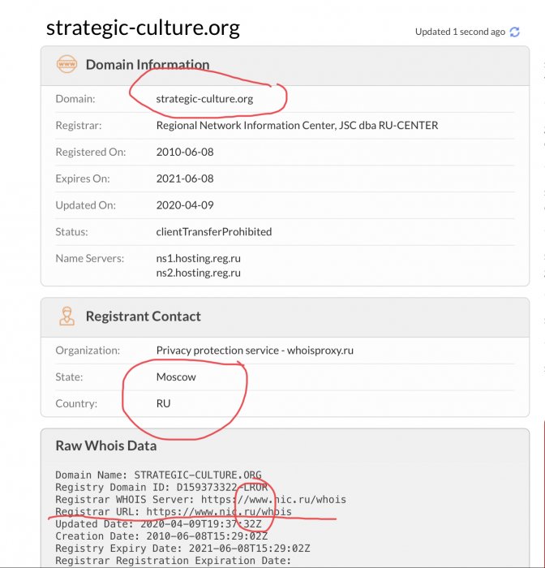
Task: Click the Name Servers: field label
Action: pyautogui.click(x=90, y=259)
